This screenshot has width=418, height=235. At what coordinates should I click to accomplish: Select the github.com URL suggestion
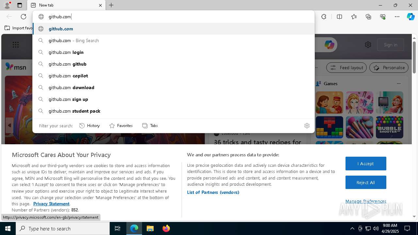tap(173, 29)
